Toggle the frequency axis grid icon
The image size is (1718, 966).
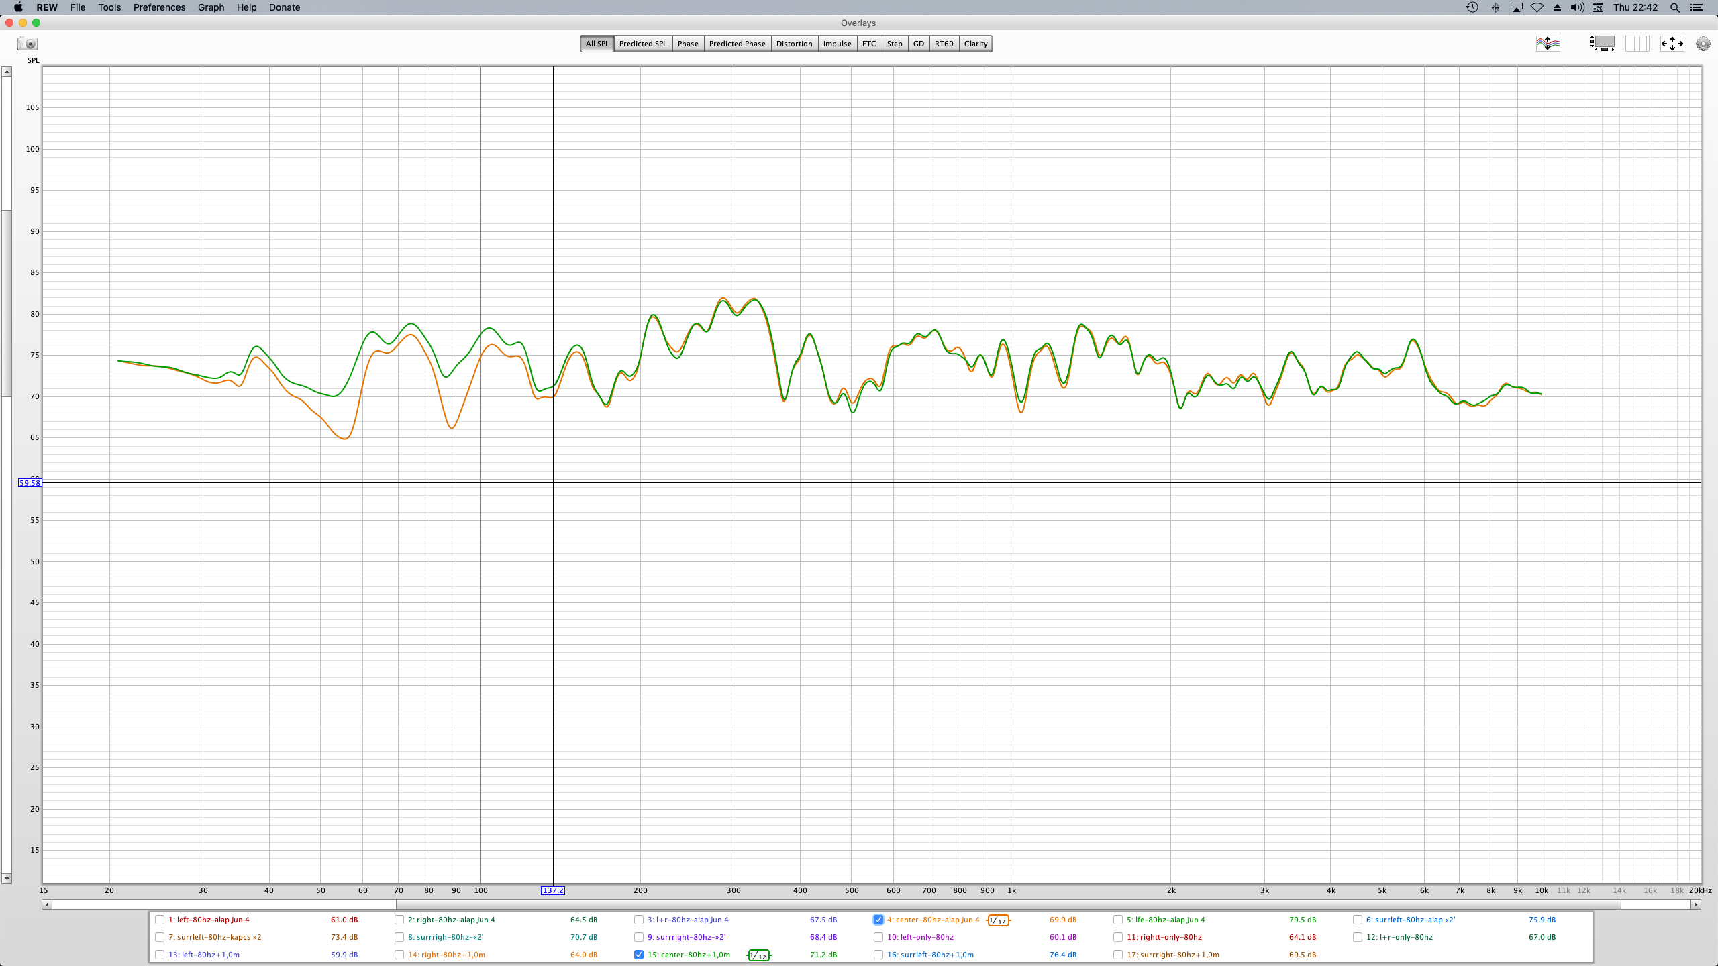click(x=1637, y=44)
